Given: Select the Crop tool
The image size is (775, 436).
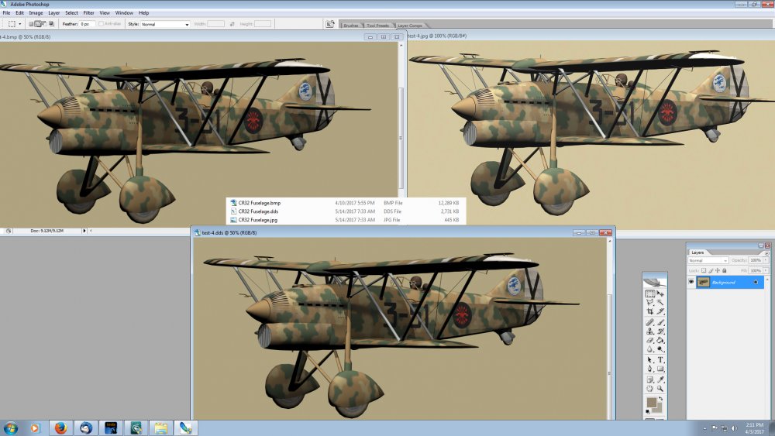Looking at the screenshot, I should (650, 311).
